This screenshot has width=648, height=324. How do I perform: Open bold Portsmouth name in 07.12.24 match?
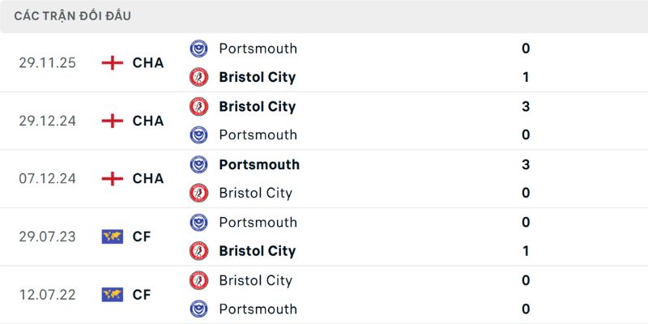coord(259,164)
